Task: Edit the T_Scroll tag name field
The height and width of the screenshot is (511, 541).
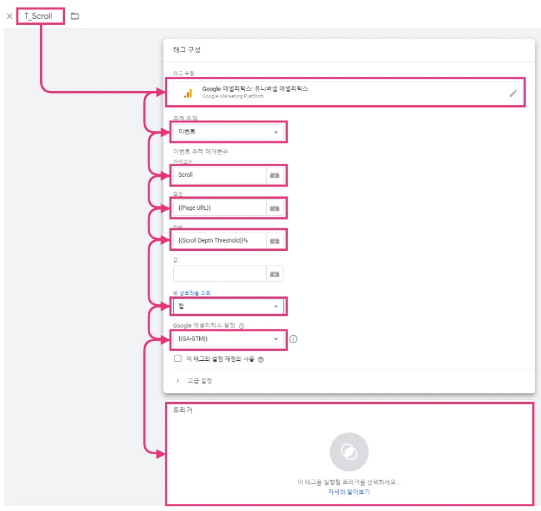Action: point(40,16)
